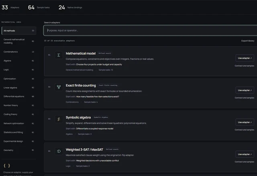The image size is (257, 176).
Task: Filter adapters by Combinatorics
Action: [19, 52]
